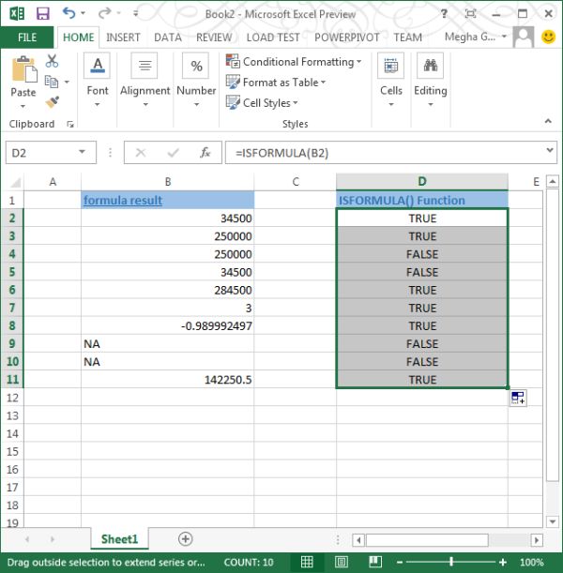Image resolution: width=563 pixels, height=573 pixels.
Task: Switch to the LOAD TEST tab
Action: pyautogui.click(x=273, y=38)
